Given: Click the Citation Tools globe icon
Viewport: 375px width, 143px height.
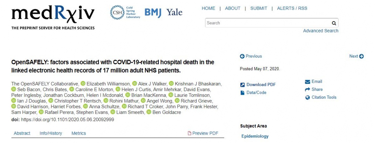Looking at the screenshot, I should 307,98.
